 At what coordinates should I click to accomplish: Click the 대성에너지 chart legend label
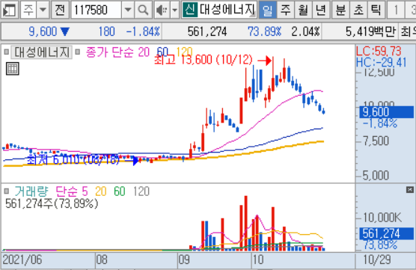42,52
